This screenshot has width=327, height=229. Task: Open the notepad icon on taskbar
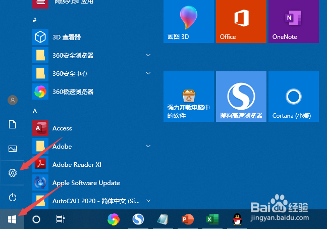[x=162, y=219]
